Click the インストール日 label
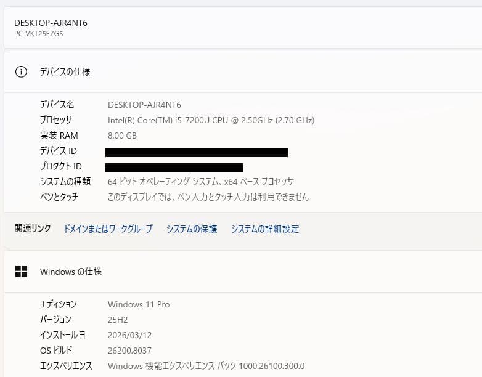 click(x=63, y=335)
